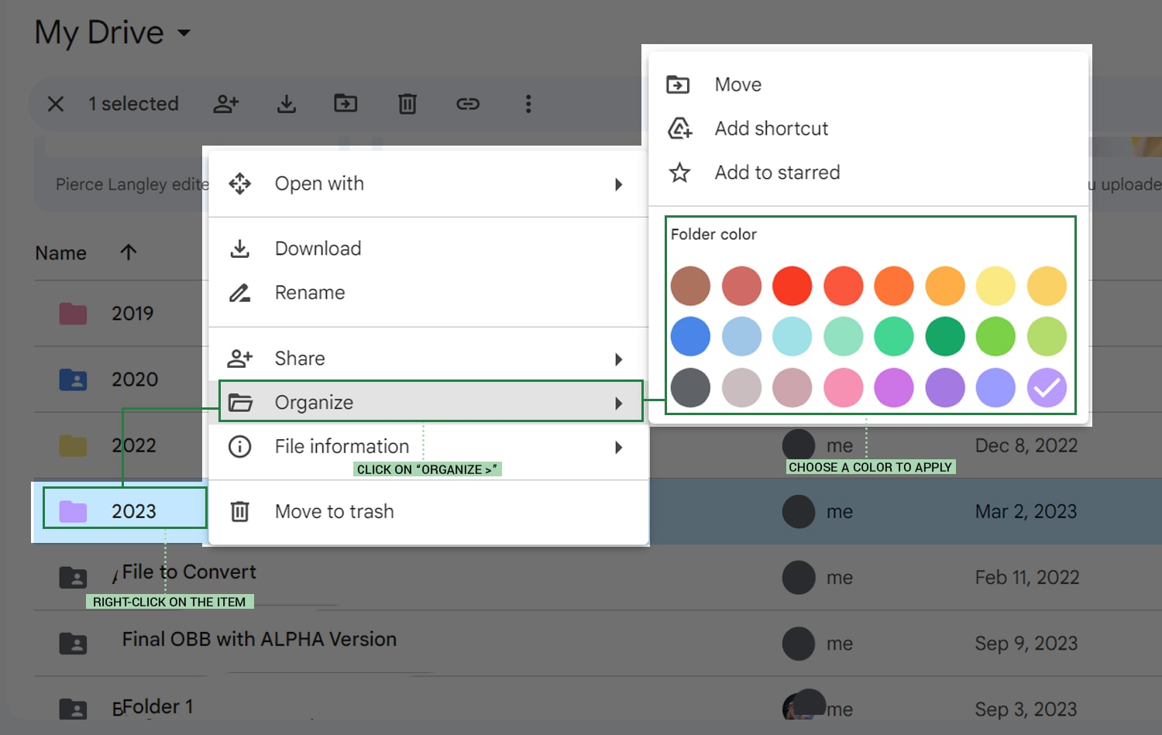Click the Open with arrows icon

pos(240,184)
